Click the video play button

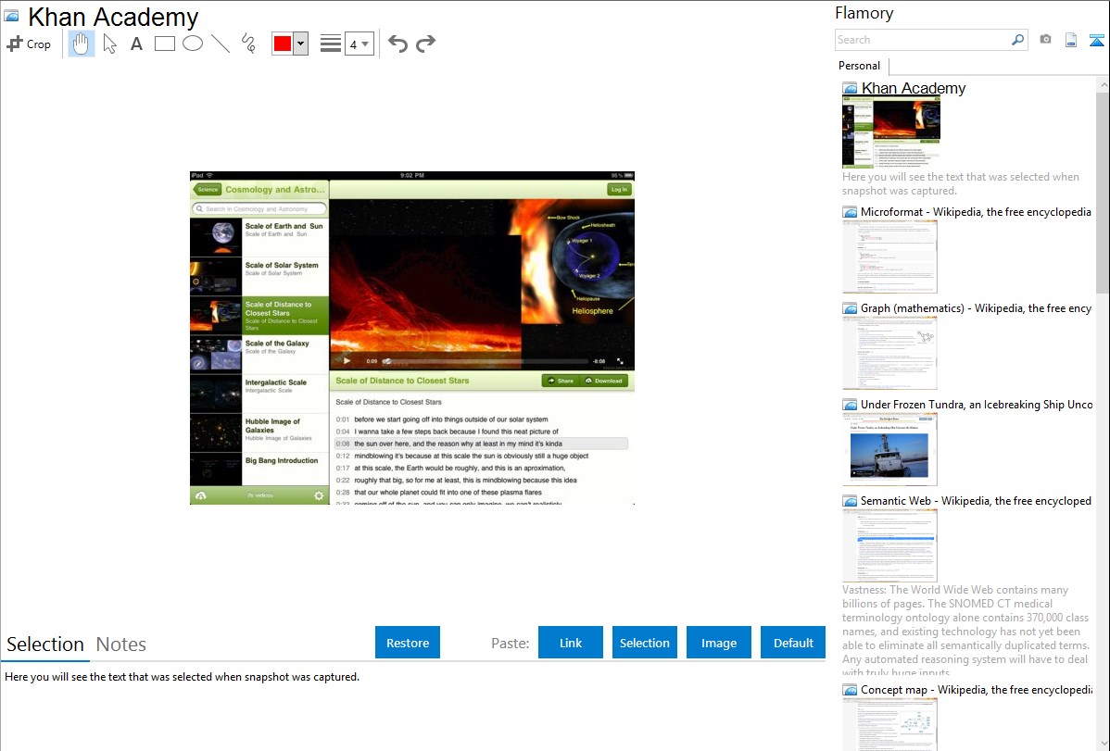coord(347,360)
